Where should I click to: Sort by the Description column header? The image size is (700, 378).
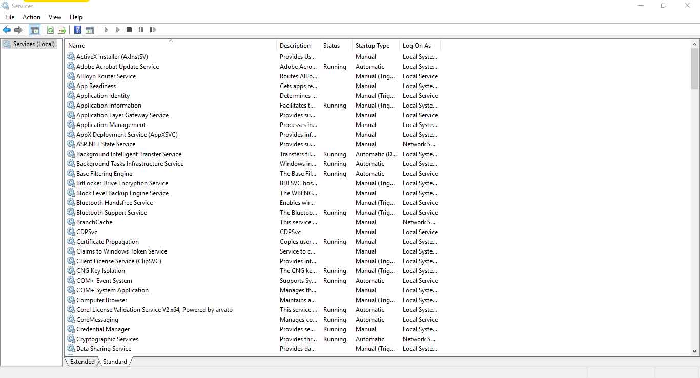tap(298, 46)
